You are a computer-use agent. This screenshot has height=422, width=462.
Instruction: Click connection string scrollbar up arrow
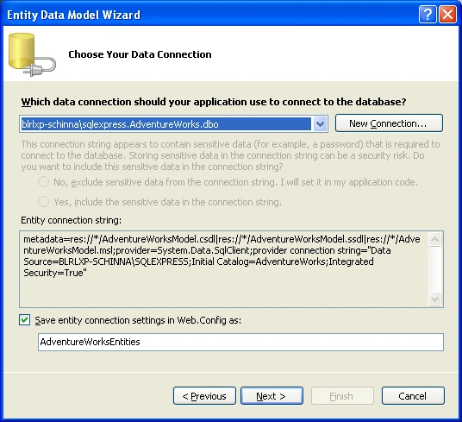click(x=435, y=239)
